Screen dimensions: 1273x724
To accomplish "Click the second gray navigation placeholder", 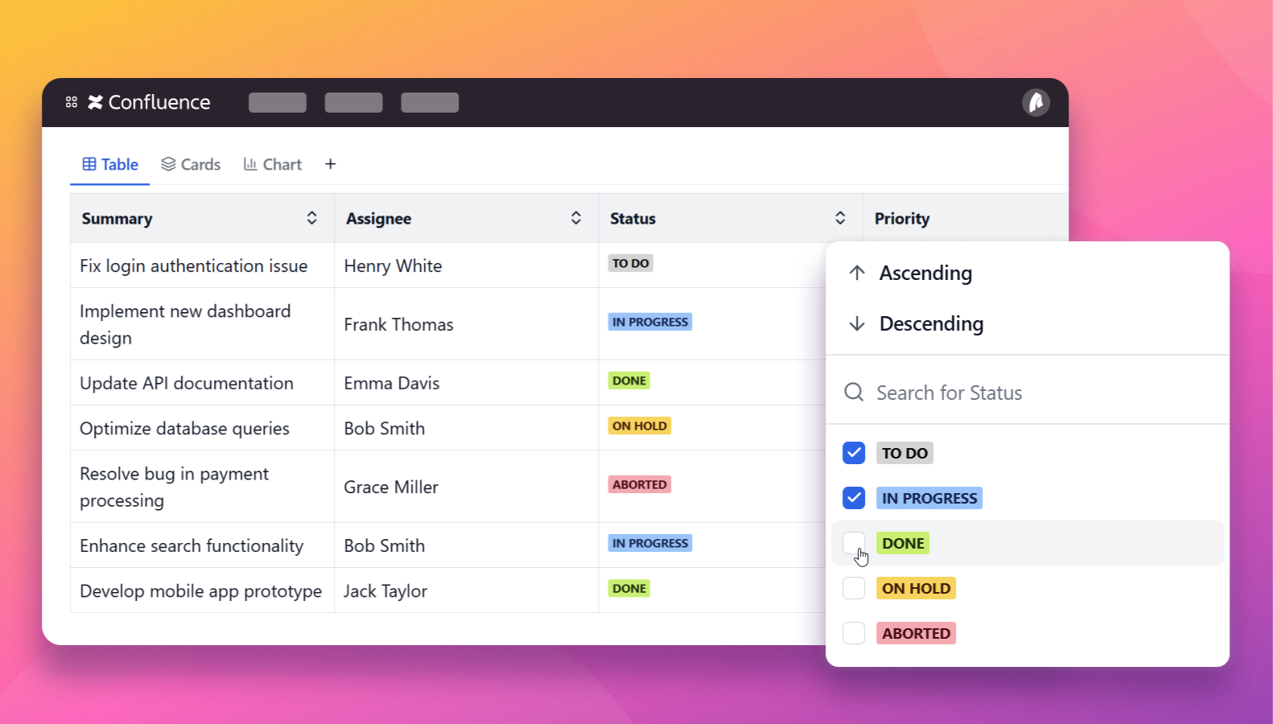I will pos(354,102).
